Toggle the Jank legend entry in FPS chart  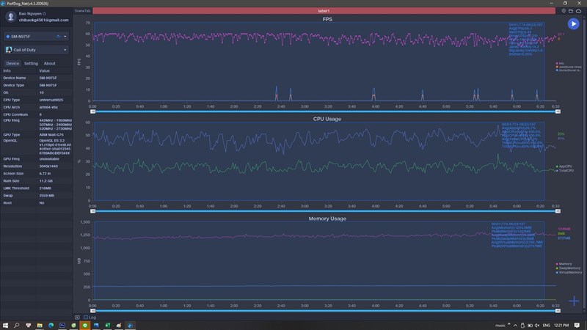click(569, 67)
